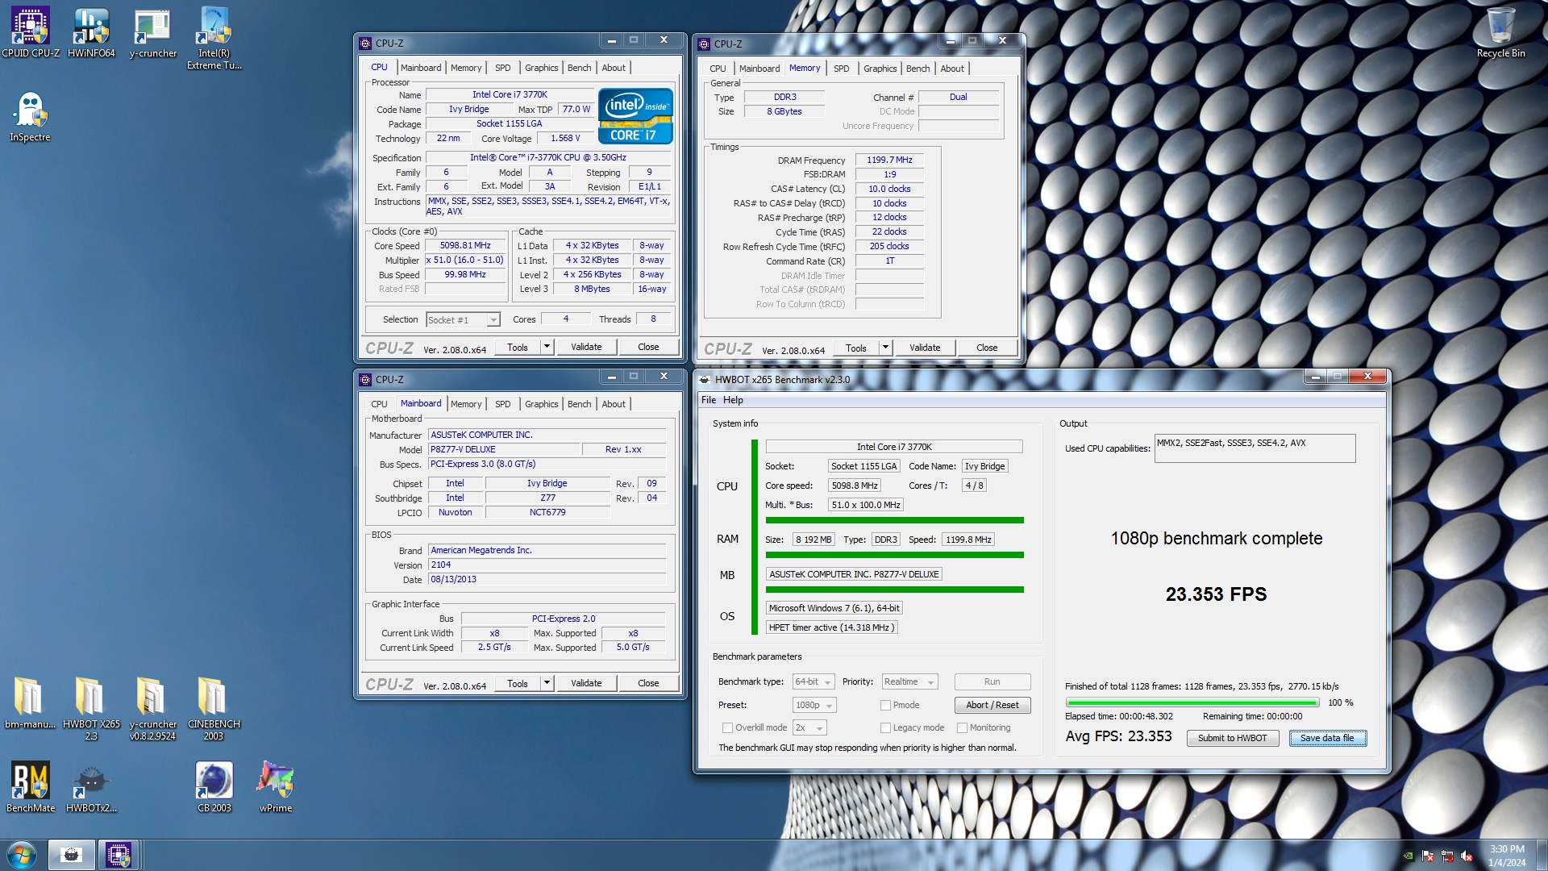Select the CPU-Z taskbar button
This screenshot has height=871, width=1548.
pyautogui.click(x=119, y=855)
